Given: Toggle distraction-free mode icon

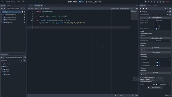Looking at the screenshot, I should 137,5.
